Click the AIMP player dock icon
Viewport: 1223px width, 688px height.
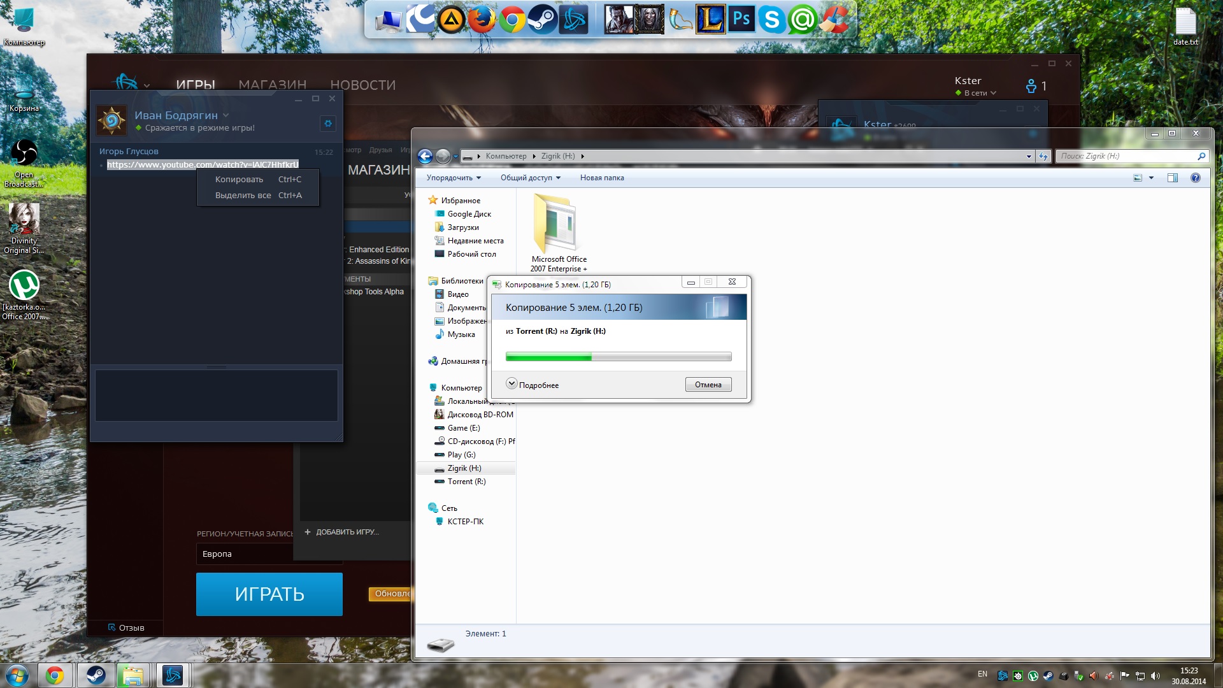click(x=451, y=19)
